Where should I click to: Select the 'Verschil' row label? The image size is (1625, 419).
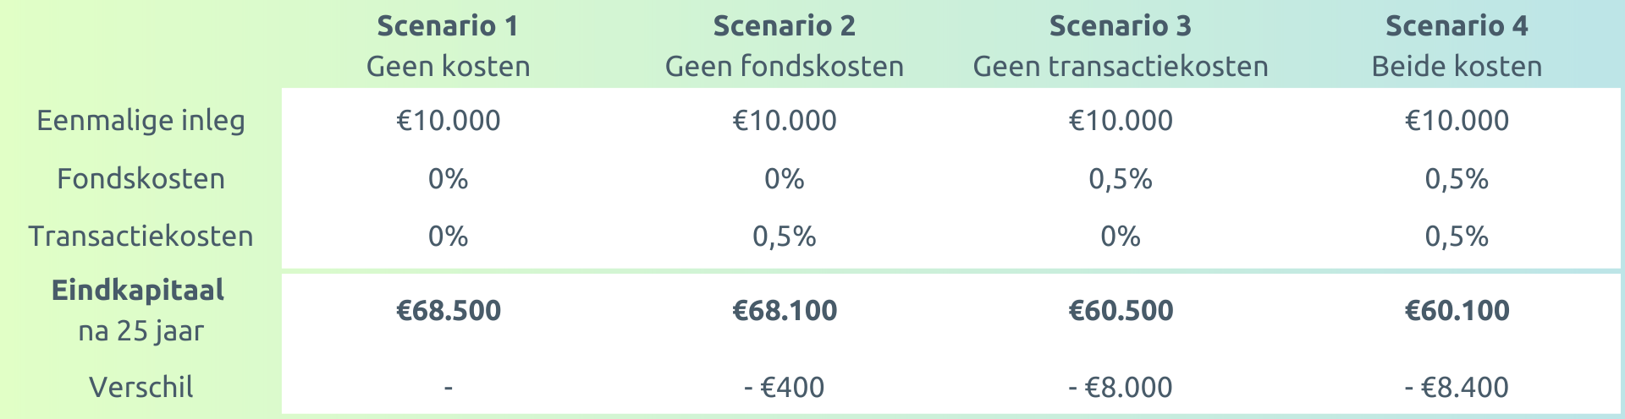(140, 388)
